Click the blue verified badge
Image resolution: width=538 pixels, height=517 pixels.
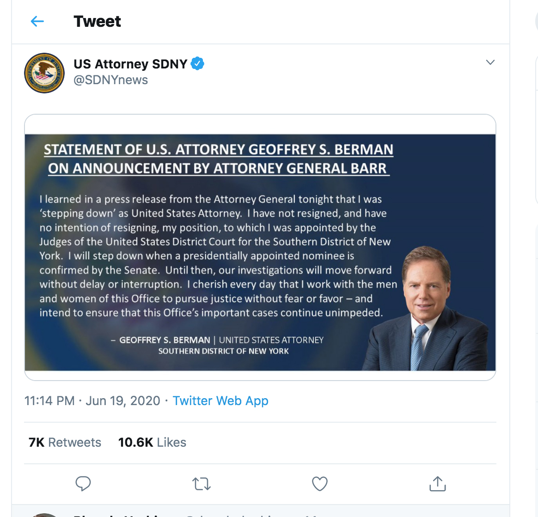pos(197,63)
